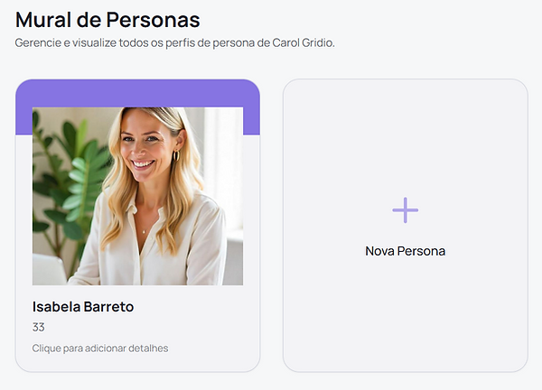Click Carol Gridio name in subtitle
The image size is (542, 390).
[x=304, y=42]
